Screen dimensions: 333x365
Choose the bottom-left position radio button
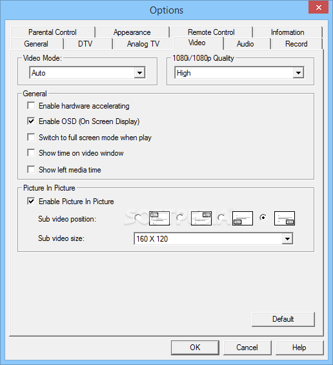coord(221,218)
